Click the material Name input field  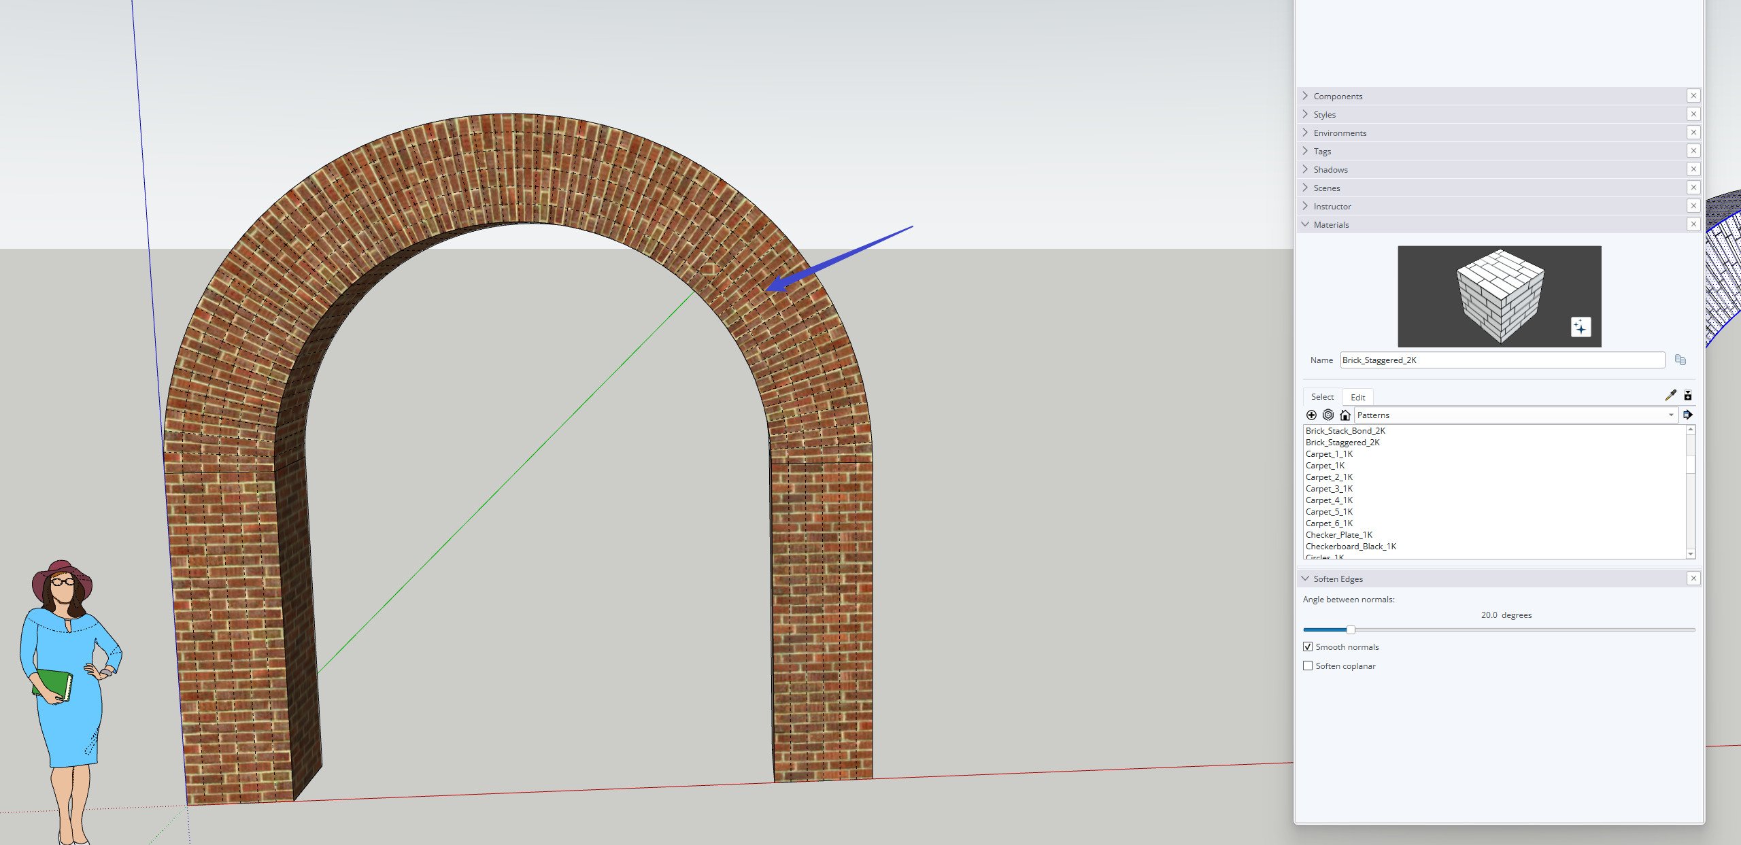point(1502,360)
